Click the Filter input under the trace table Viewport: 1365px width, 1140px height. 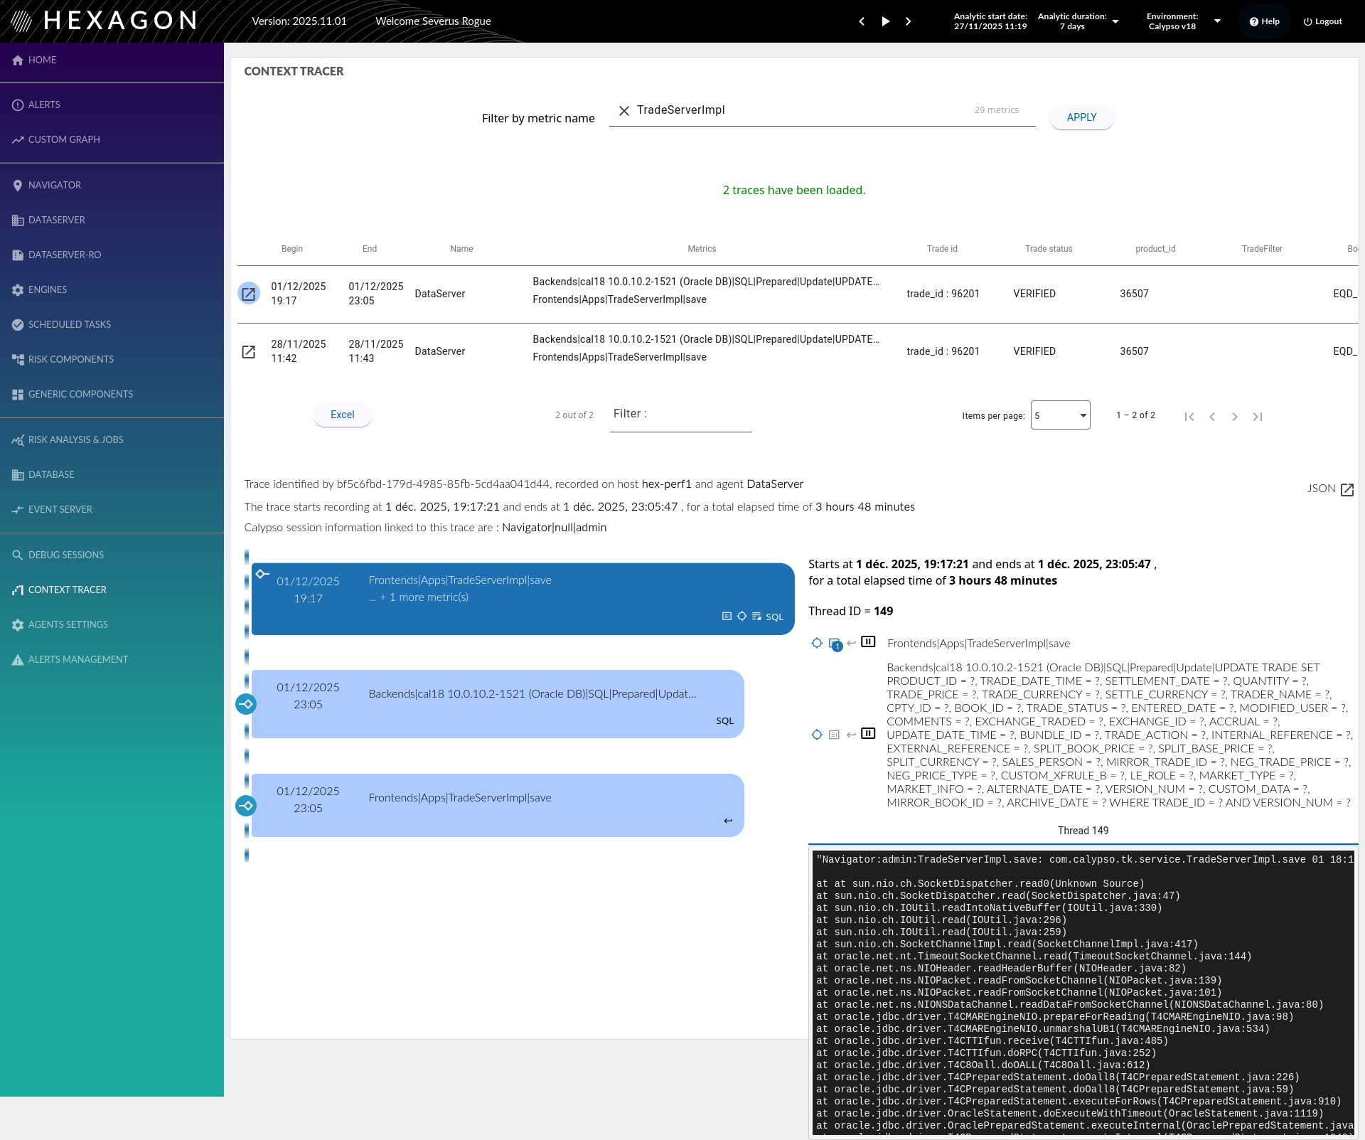680,421
